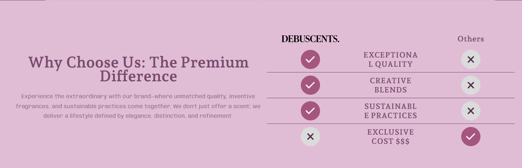Click the word Difference in the heading

point(138,76)
